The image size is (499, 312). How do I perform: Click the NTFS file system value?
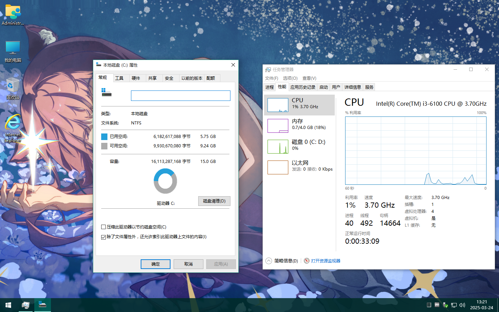click(x=136, y=123)
